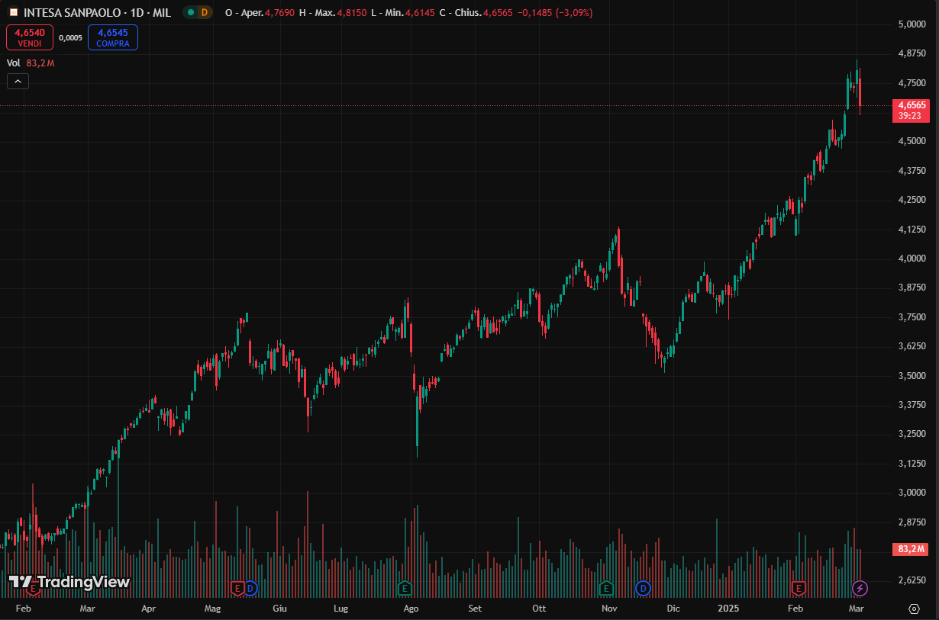This screenshot has height=620, width=939.
Task: Click the COMPRA buy button
Action: point(113,37)
